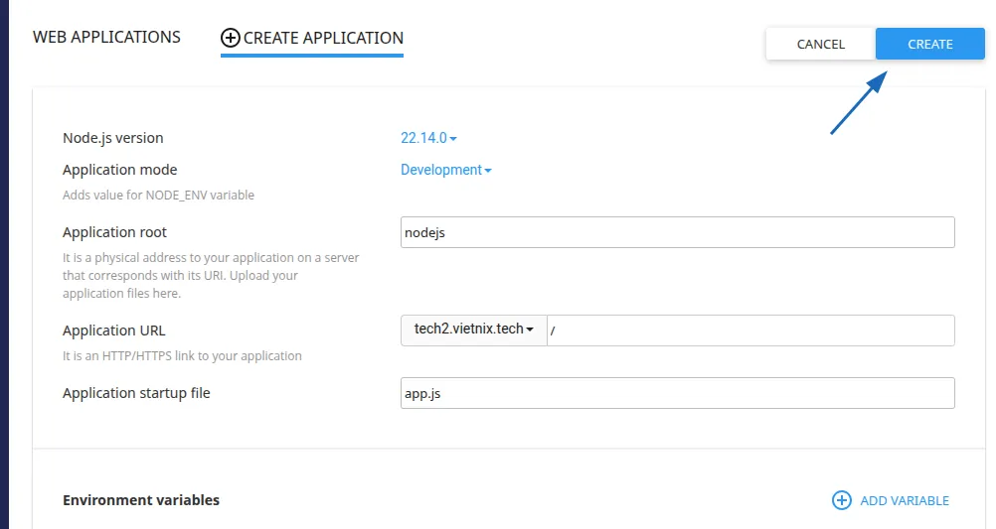Switch to the Web Applications tab

[x=106, y=38]
